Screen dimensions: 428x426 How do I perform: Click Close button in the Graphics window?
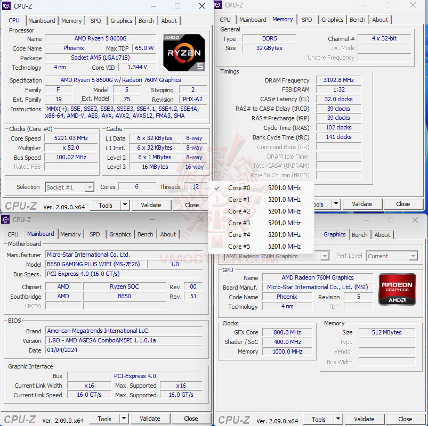405,419
